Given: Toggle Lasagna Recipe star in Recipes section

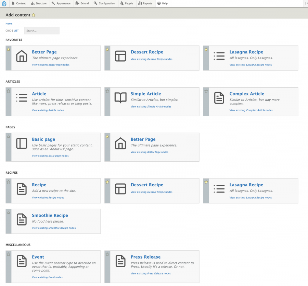Looking at the screenshot, I should (206, 182).
